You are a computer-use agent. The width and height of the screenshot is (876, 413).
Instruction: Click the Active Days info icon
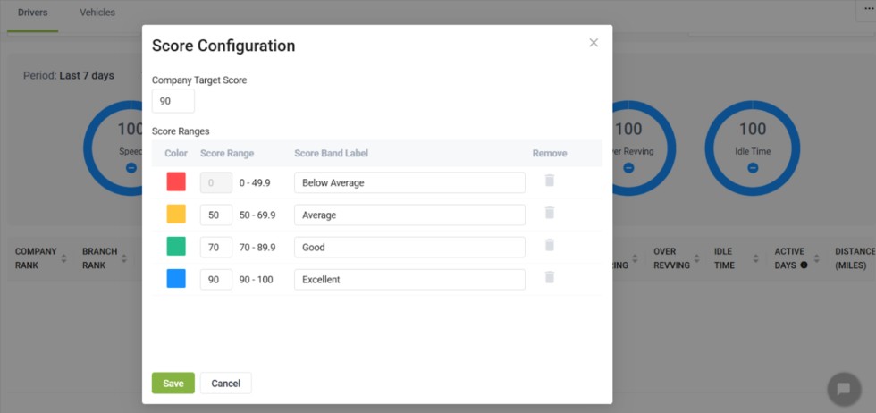(x=804, y=265)
